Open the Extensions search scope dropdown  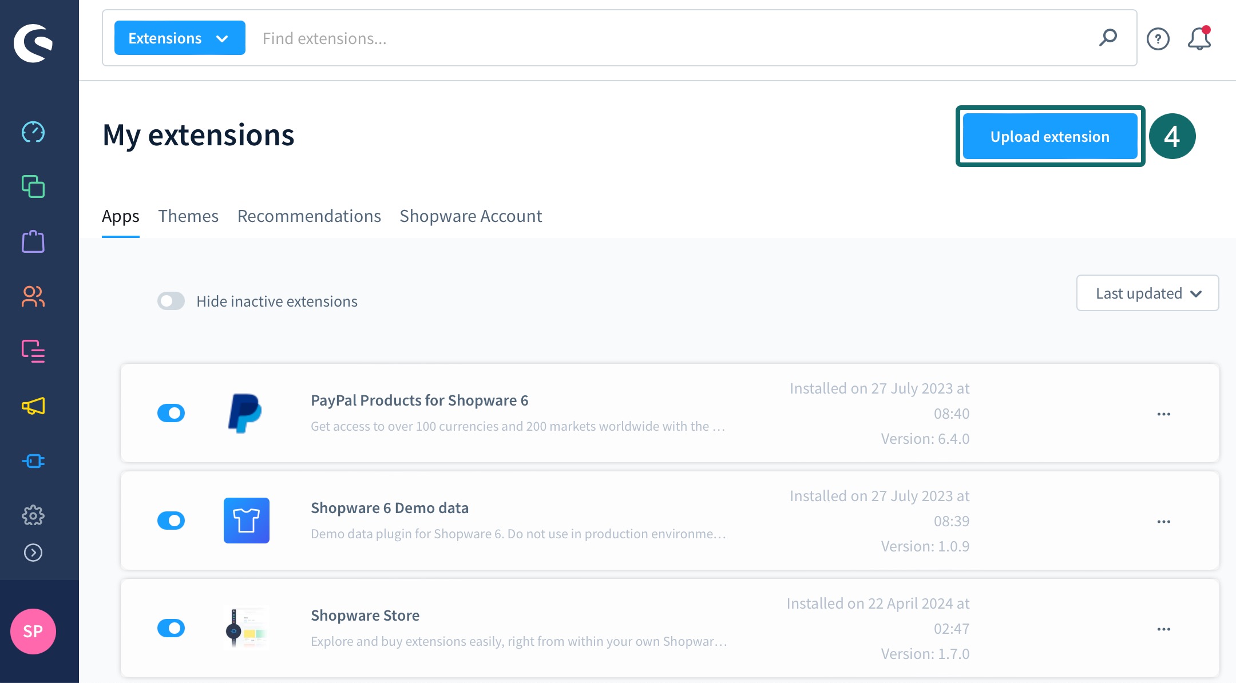point(180,38)
